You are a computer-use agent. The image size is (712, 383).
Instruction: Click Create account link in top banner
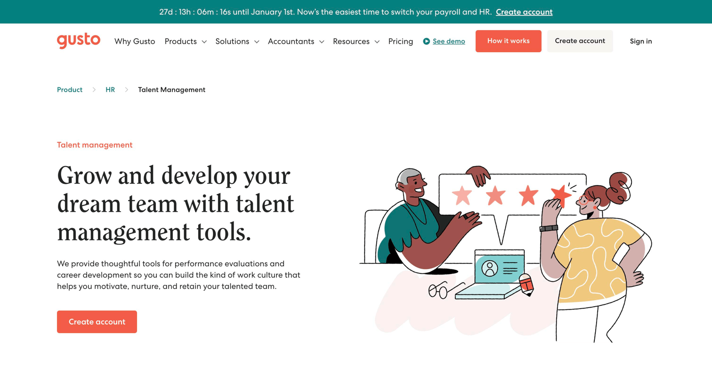point(524,12)
